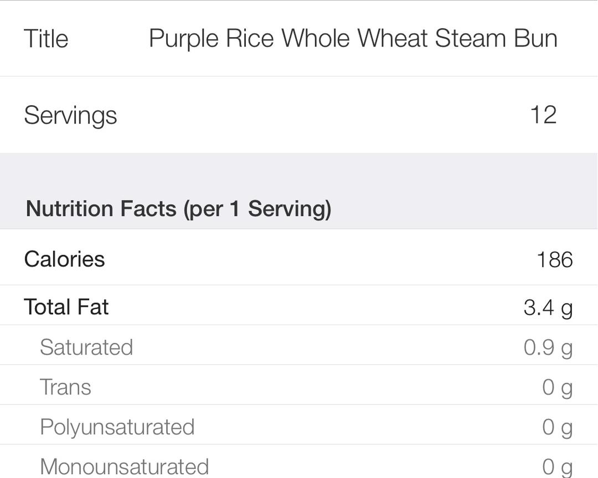Tap the Total Fat label text
Image resolution: width=598 pixels, height=478 pixels.
click(x=66, y=307)
